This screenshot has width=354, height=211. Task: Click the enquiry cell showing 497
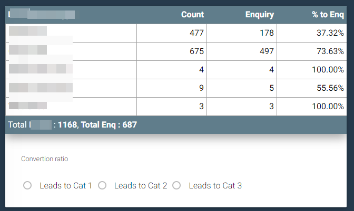point(267,51)
